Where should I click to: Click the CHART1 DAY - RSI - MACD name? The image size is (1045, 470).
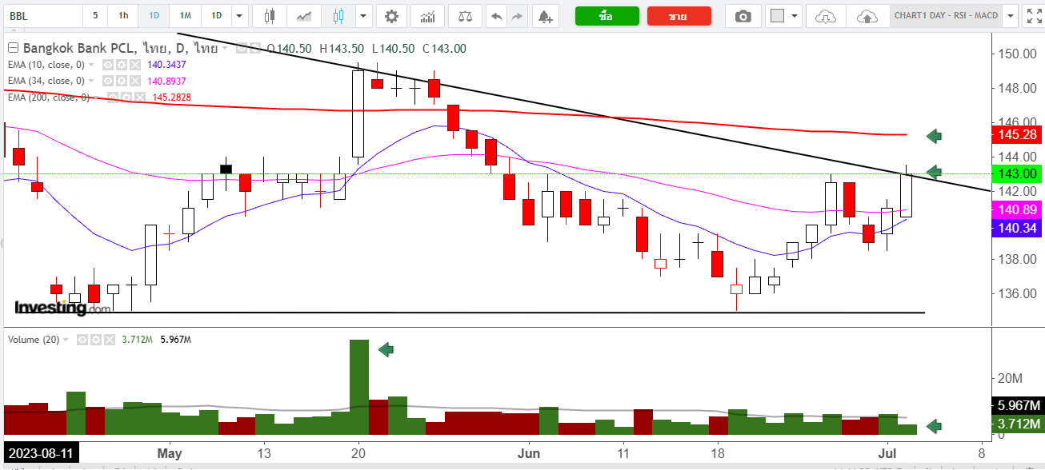(x=945, y=15)
